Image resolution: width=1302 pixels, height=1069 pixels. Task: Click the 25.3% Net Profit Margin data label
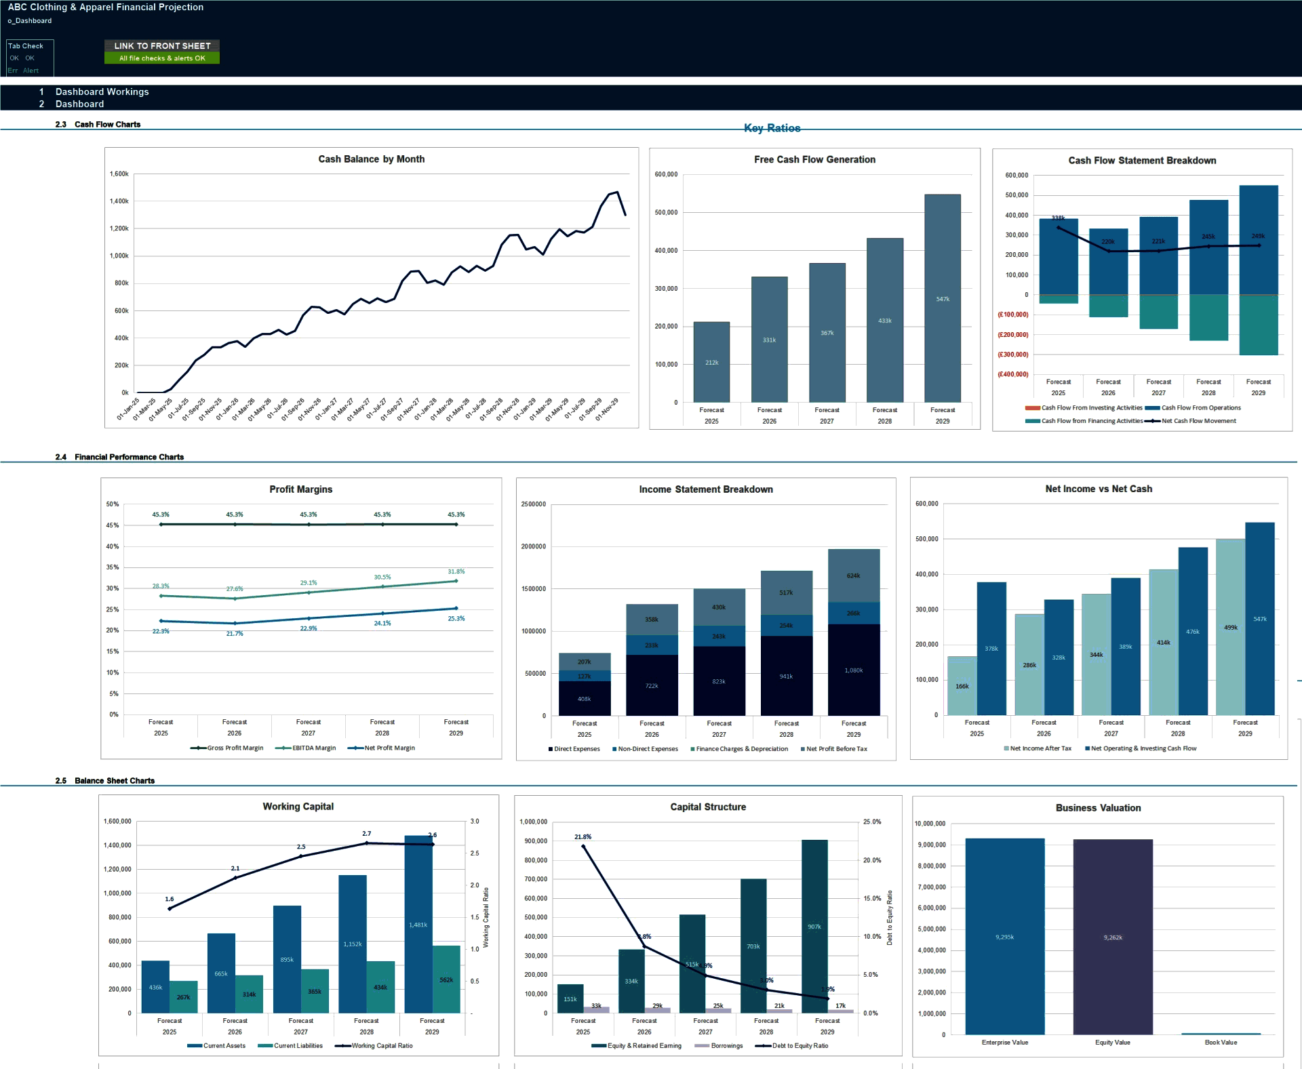456,619
